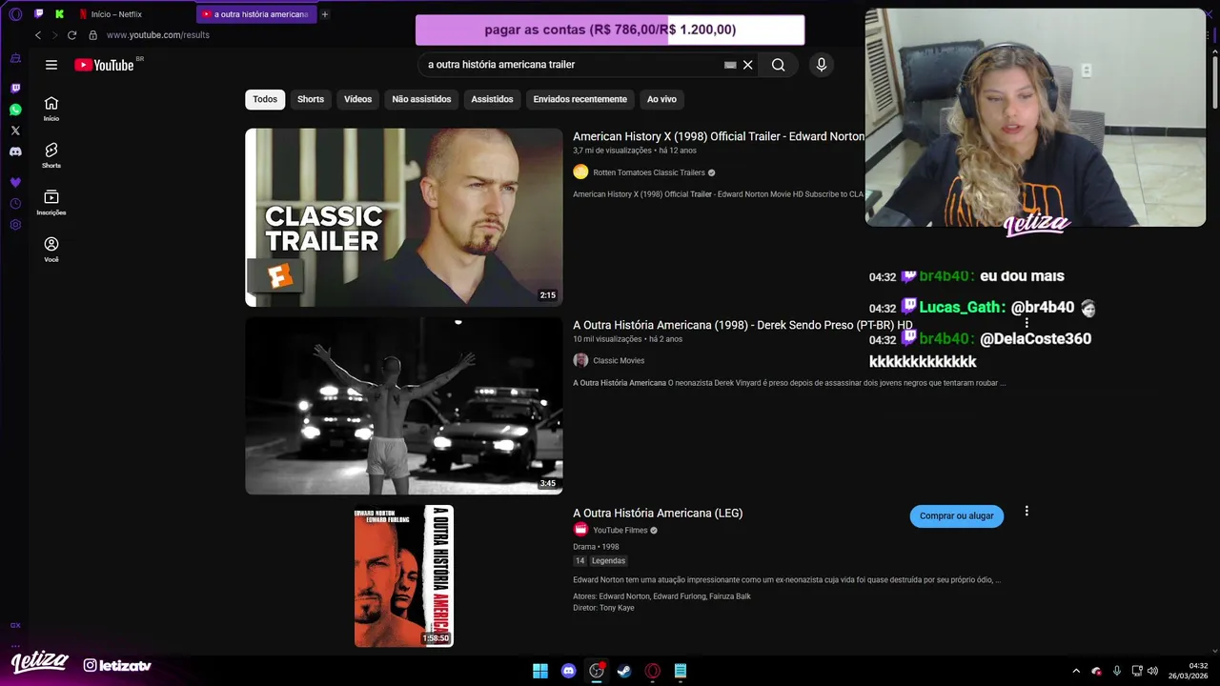Select the Vídeos filter chip

[357, 99]
